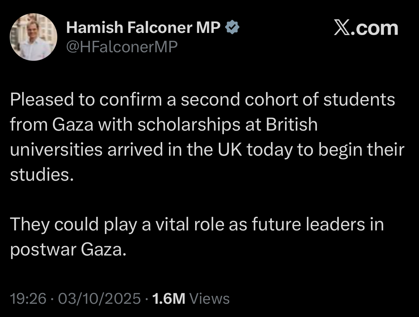Click the word "studies." ending first paragraph
This screenshot has height=317, width=419.
pyautogui.click(x=42, y=174)
